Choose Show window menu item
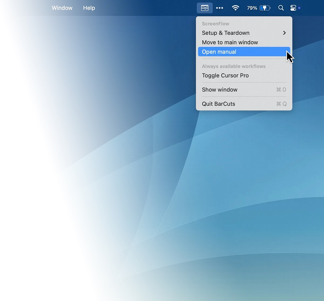Viewport: 324px width, 301px height. (244, 90)
